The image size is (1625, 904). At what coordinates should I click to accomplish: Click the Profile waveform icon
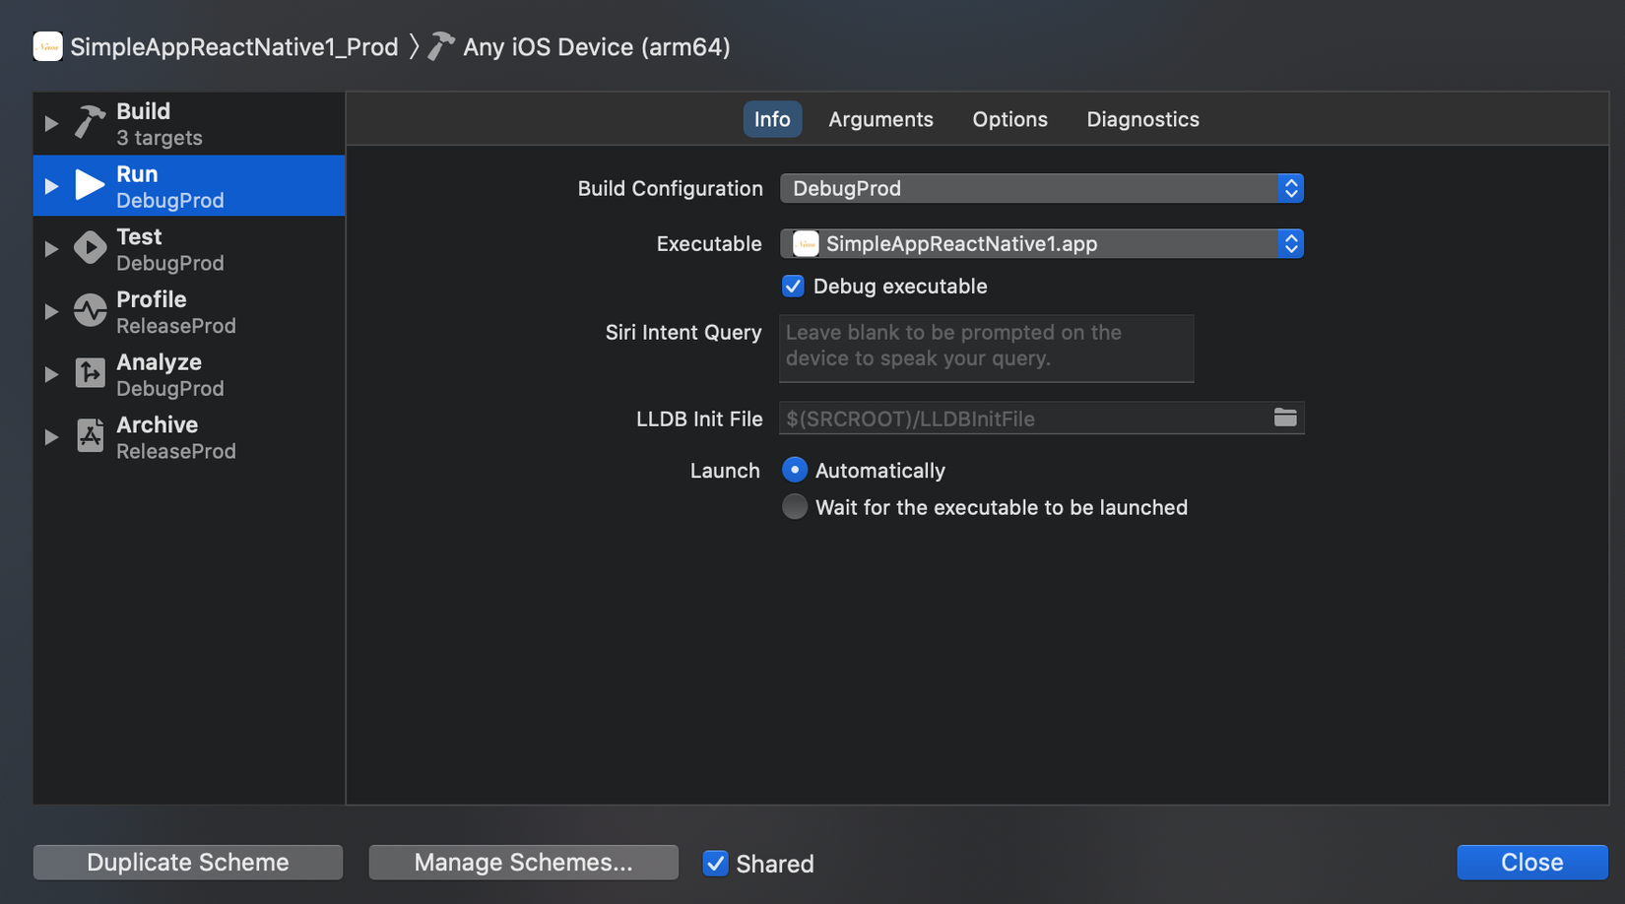tap(90, 311)
